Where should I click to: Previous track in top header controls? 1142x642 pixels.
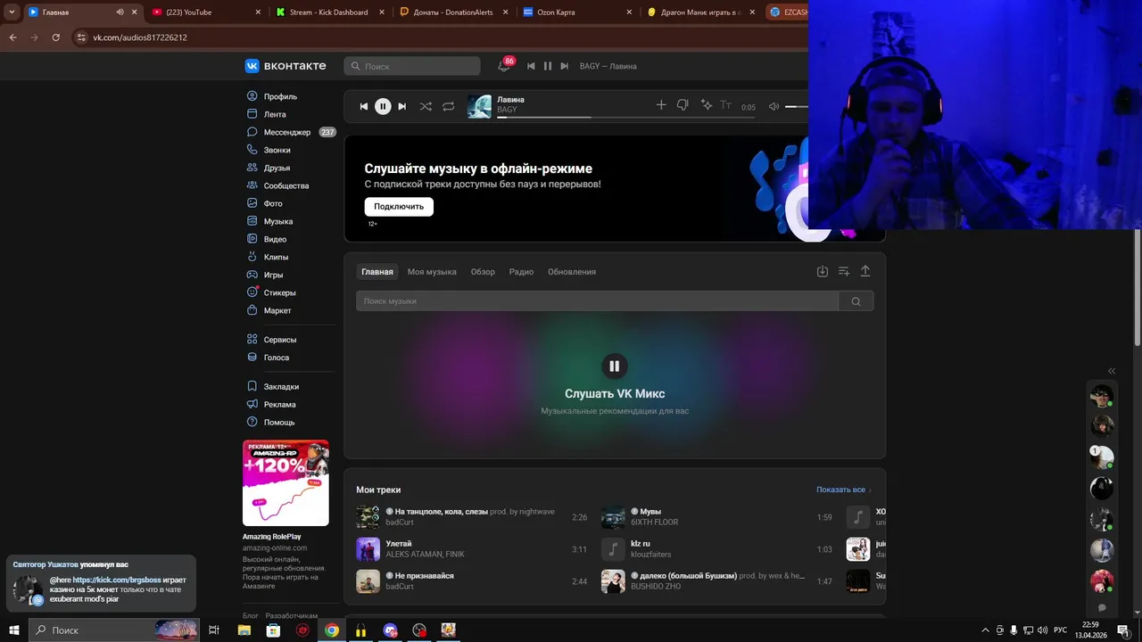(x=531, y=66)
